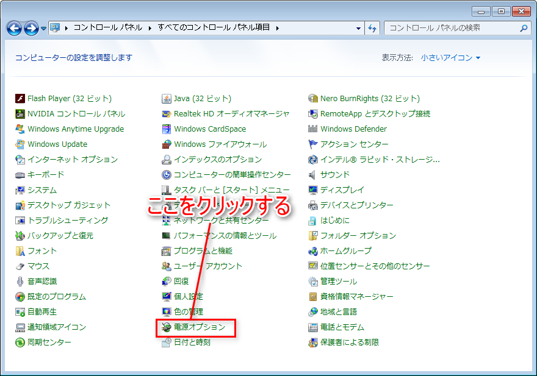Open the デバイスとプリンター printer icon

point(313,205)
